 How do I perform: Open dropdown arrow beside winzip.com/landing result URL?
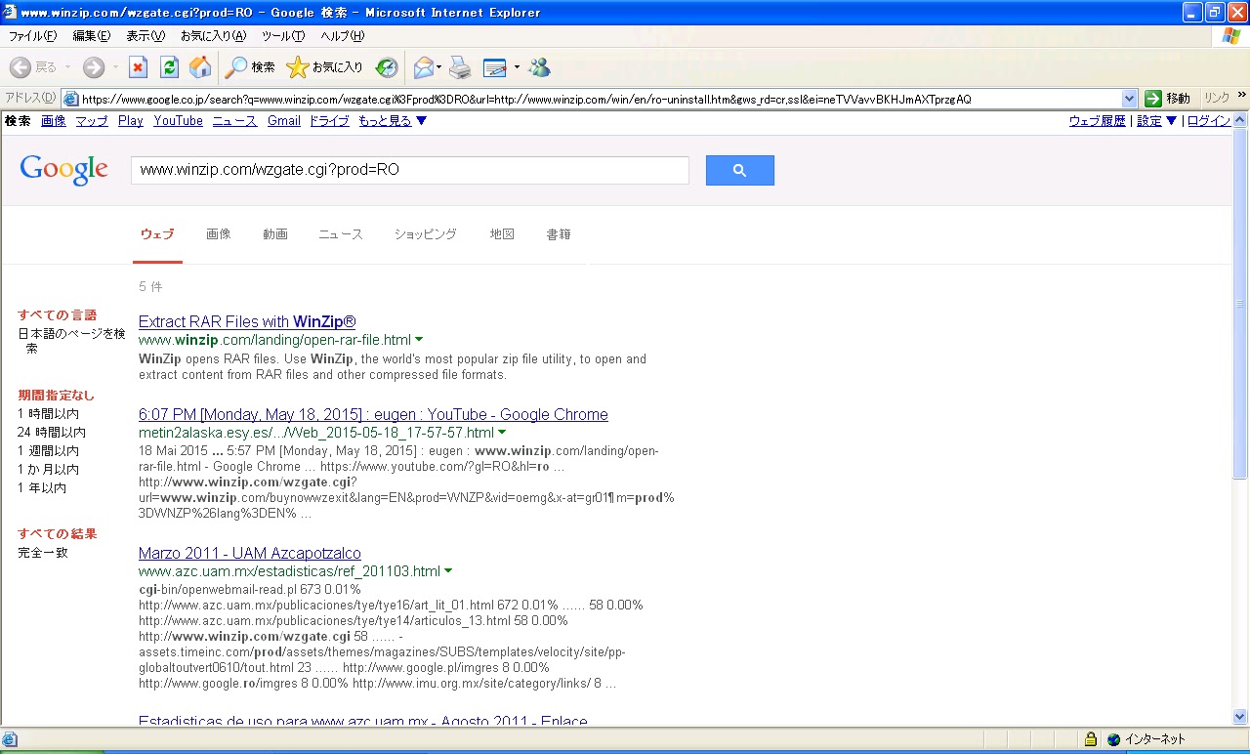(x=419, y=340)
